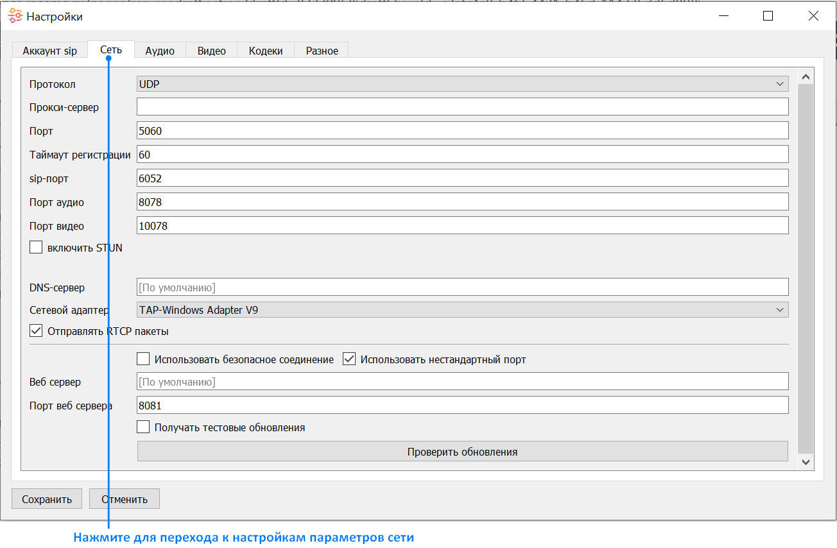Edit the Порт веб сервера field 8081

click(x=463, y=406)
